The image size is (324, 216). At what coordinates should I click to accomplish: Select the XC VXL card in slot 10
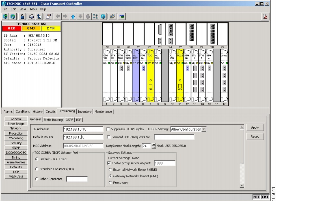coord(172,75)
